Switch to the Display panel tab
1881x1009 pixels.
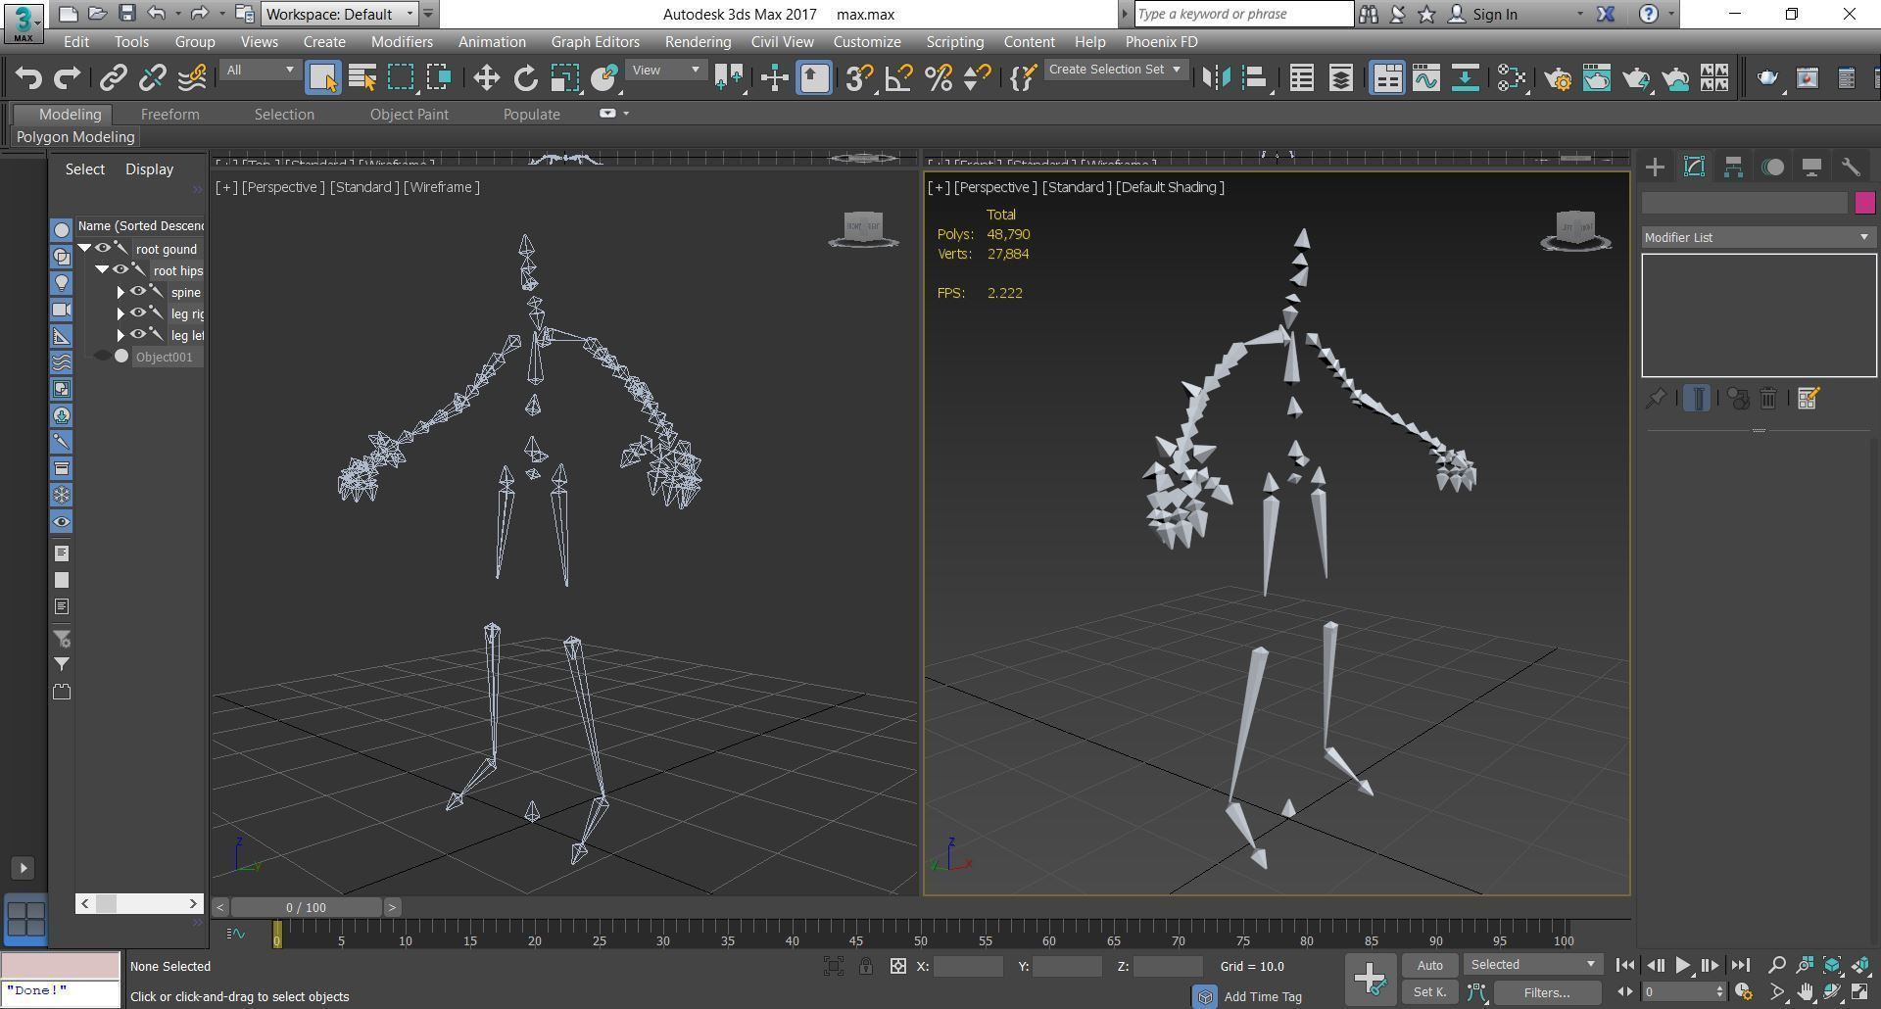(x=1811, y=168)
